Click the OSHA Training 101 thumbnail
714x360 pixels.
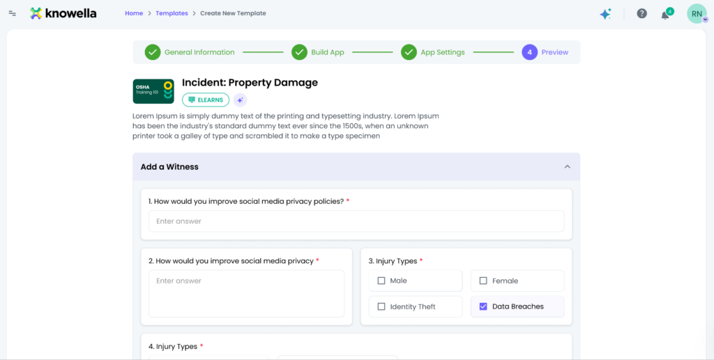coord(153,91)
